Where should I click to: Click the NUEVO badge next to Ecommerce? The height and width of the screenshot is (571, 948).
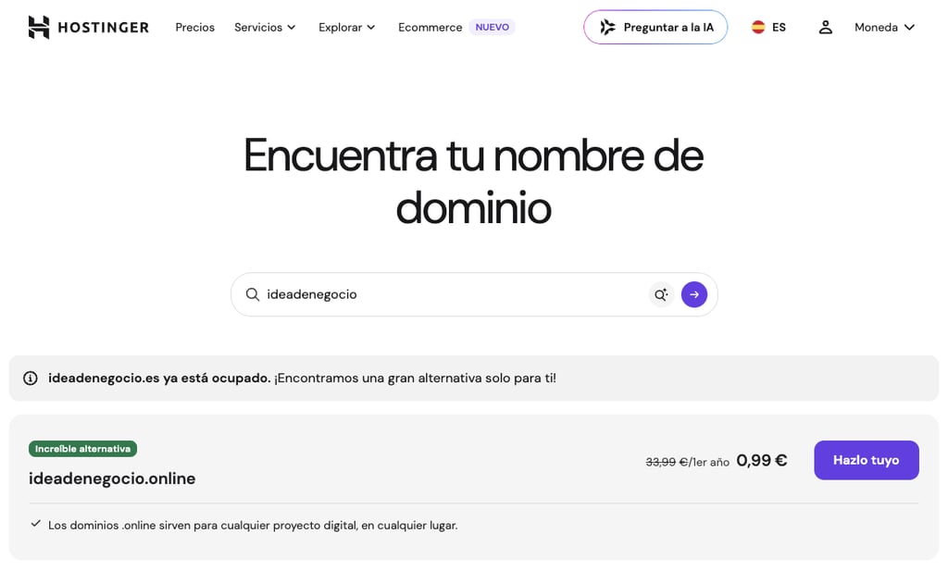pyautogui.click(x=493, y=27)
